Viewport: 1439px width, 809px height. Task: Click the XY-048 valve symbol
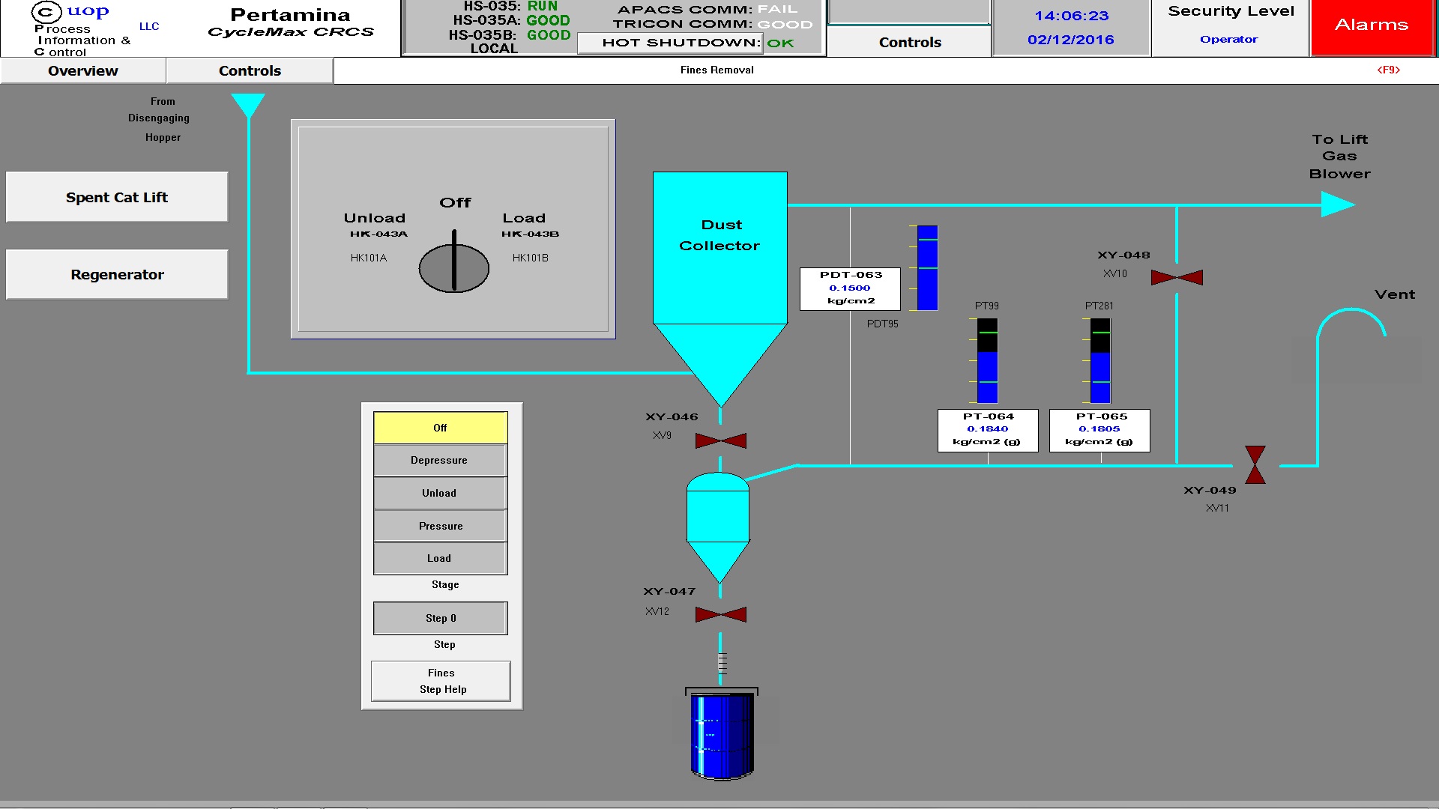[1177, 278]
